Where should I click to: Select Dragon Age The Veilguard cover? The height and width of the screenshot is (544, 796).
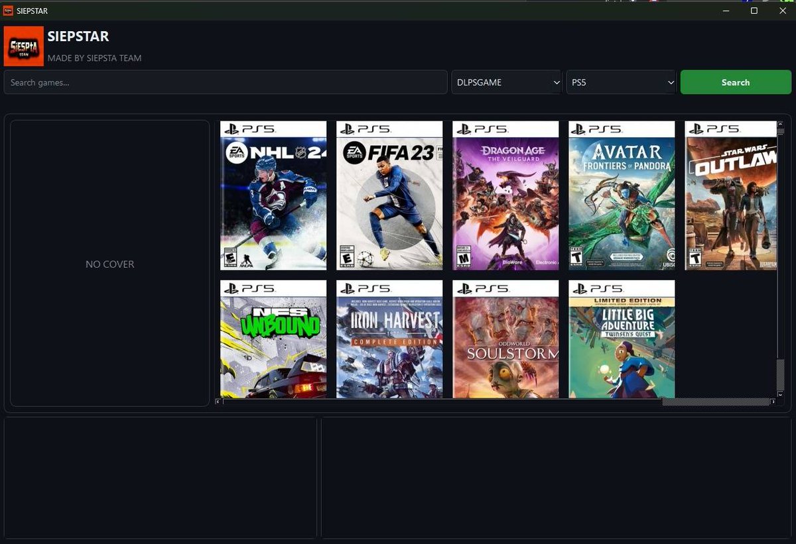coord(505,195)
